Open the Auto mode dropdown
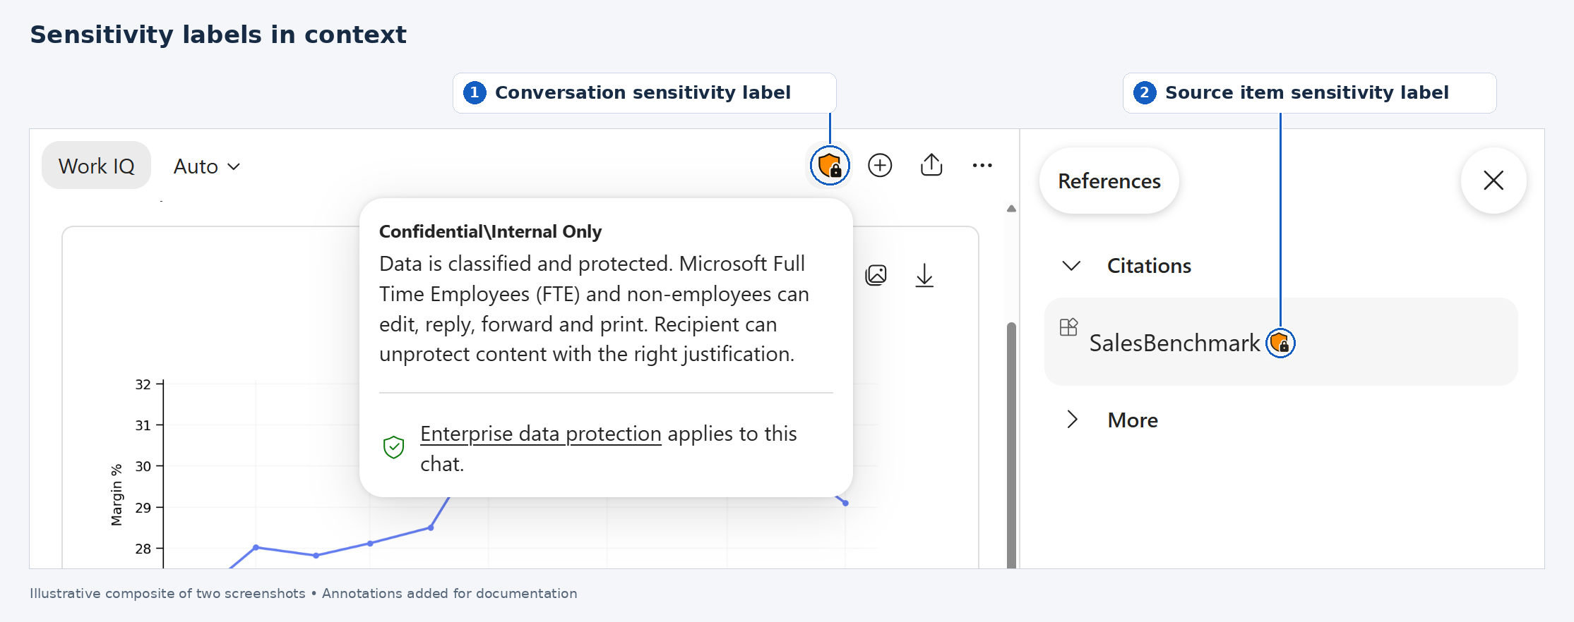The width and height of the screenshot is (1574, 622). (207, 166)
